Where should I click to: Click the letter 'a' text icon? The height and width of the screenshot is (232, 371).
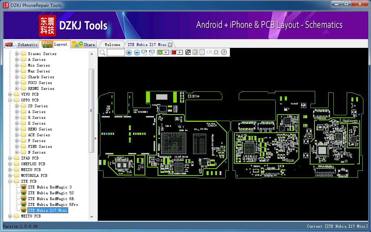pyautogui.click(x=195, y=53)
